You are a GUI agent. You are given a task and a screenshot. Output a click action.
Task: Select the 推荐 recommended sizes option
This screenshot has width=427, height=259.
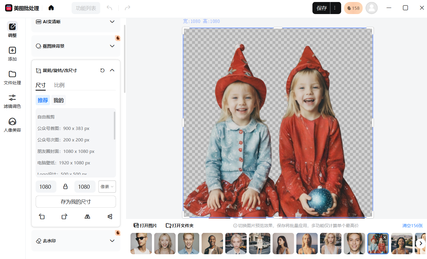point(43,100)
